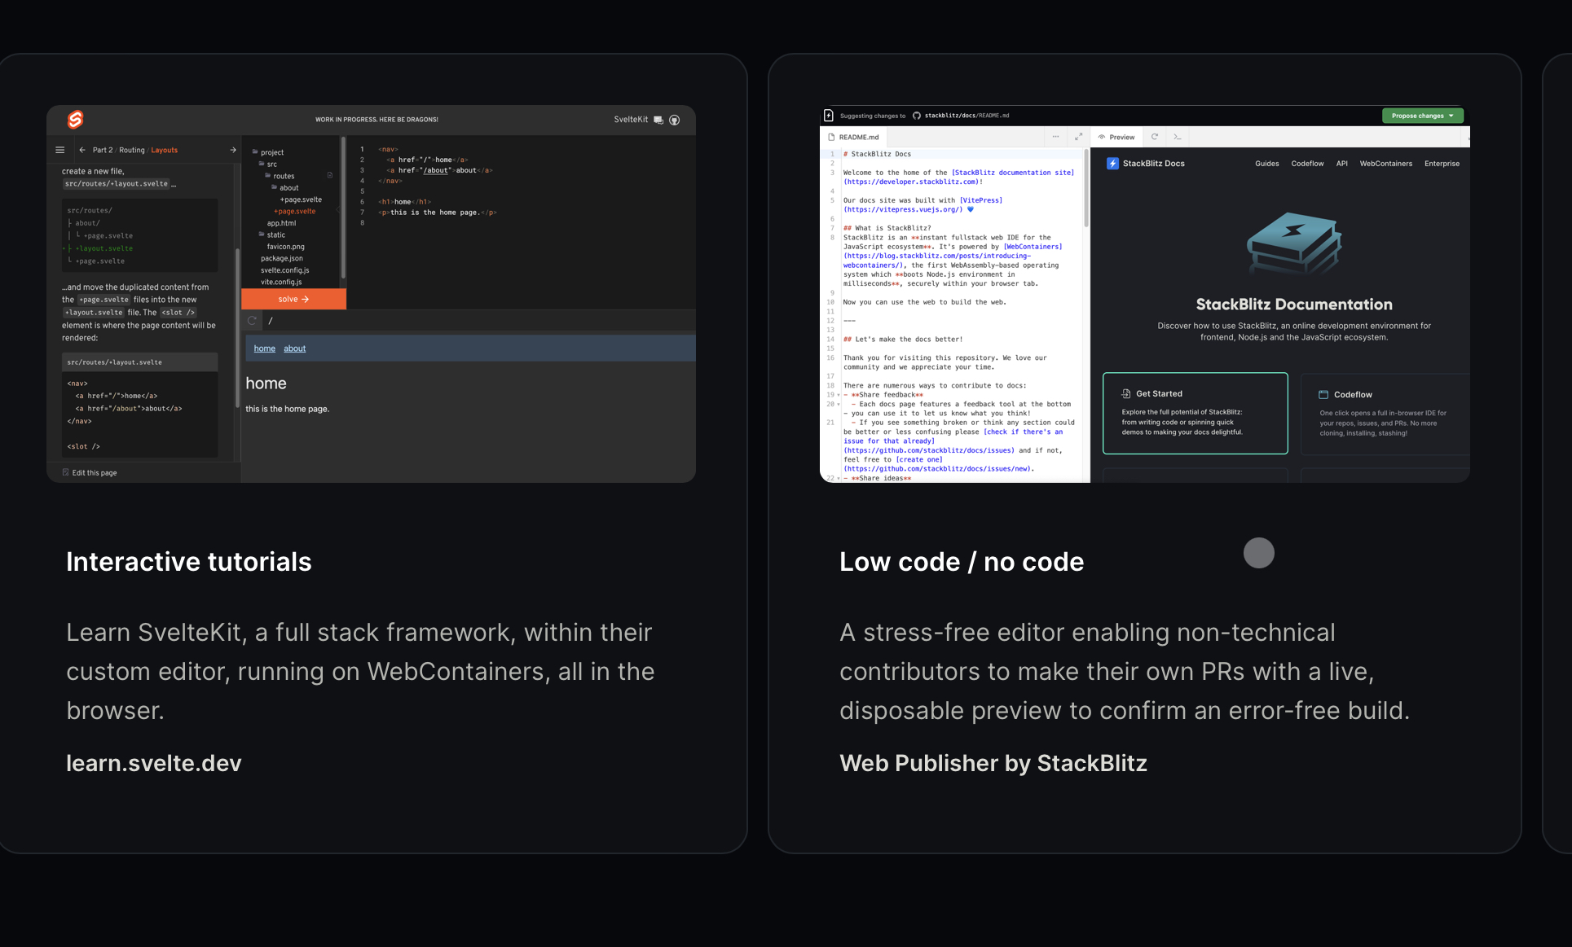Open the terminal icon next to Preview
The image size is (1572, 947).
(1178, 137)
